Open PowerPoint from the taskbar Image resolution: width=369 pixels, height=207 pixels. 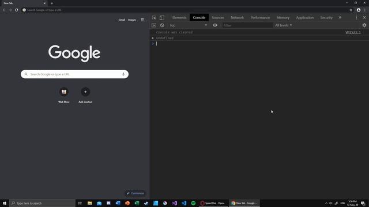[x=127, y=203]
